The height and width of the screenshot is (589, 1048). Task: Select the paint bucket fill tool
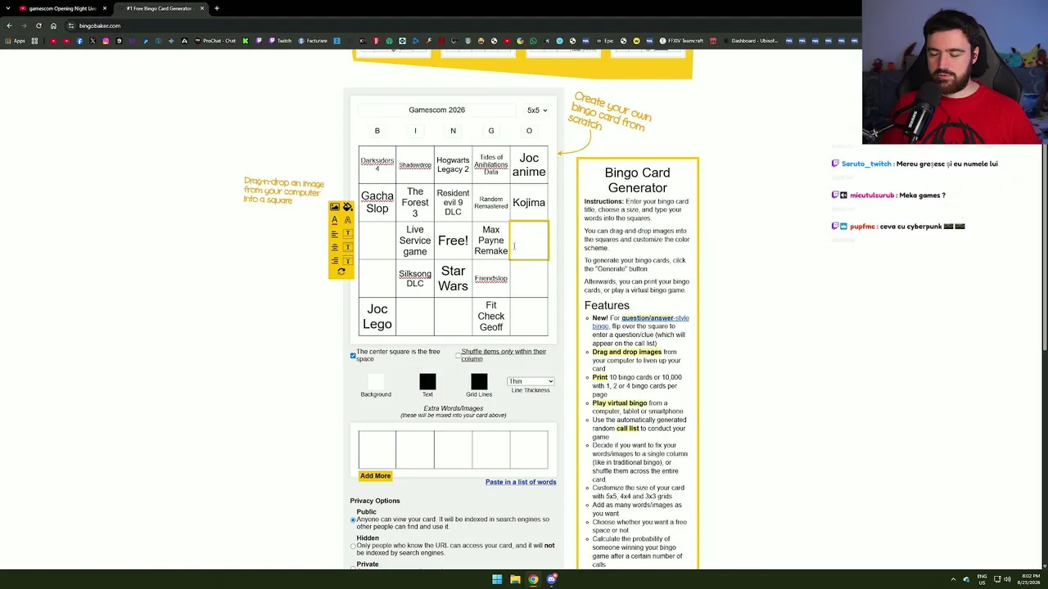coord(348,207)
